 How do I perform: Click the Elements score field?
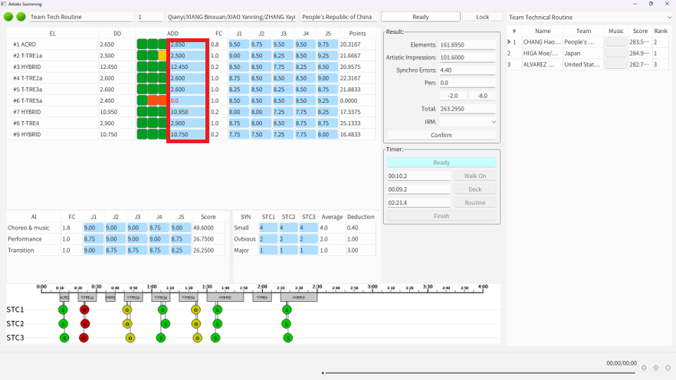coord(468,44)
